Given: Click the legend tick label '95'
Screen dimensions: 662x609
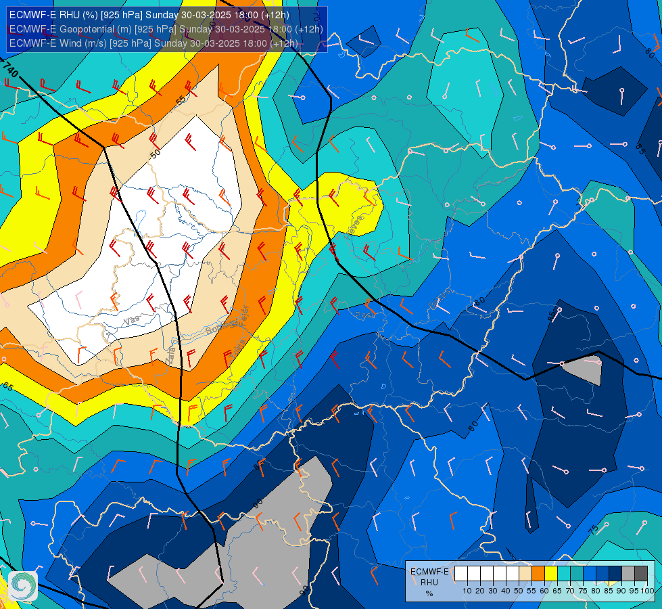Looking at the screenshot, I should (634, 591).
